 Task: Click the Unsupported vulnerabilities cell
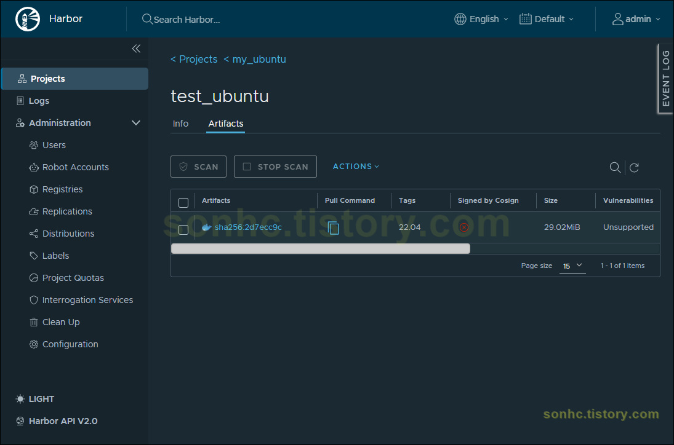[x=628, y=227]
